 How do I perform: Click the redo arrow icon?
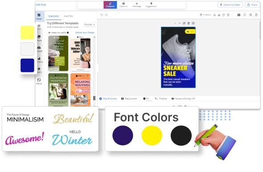point(107,15)
